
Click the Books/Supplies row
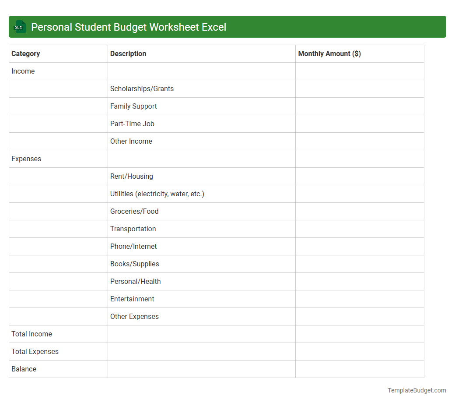pyautogui.click(x=135, y=264)
